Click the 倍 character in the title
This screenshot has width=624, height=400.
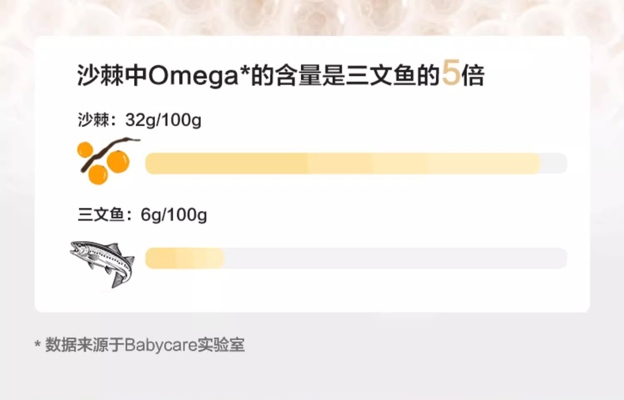(x=473, y=76)
